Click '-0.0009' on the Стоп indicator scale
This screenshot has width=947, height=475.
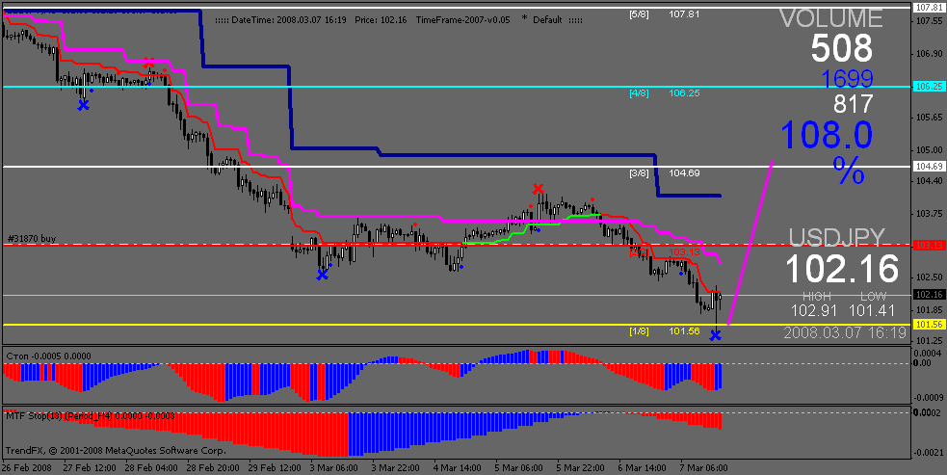pos(929,398)
